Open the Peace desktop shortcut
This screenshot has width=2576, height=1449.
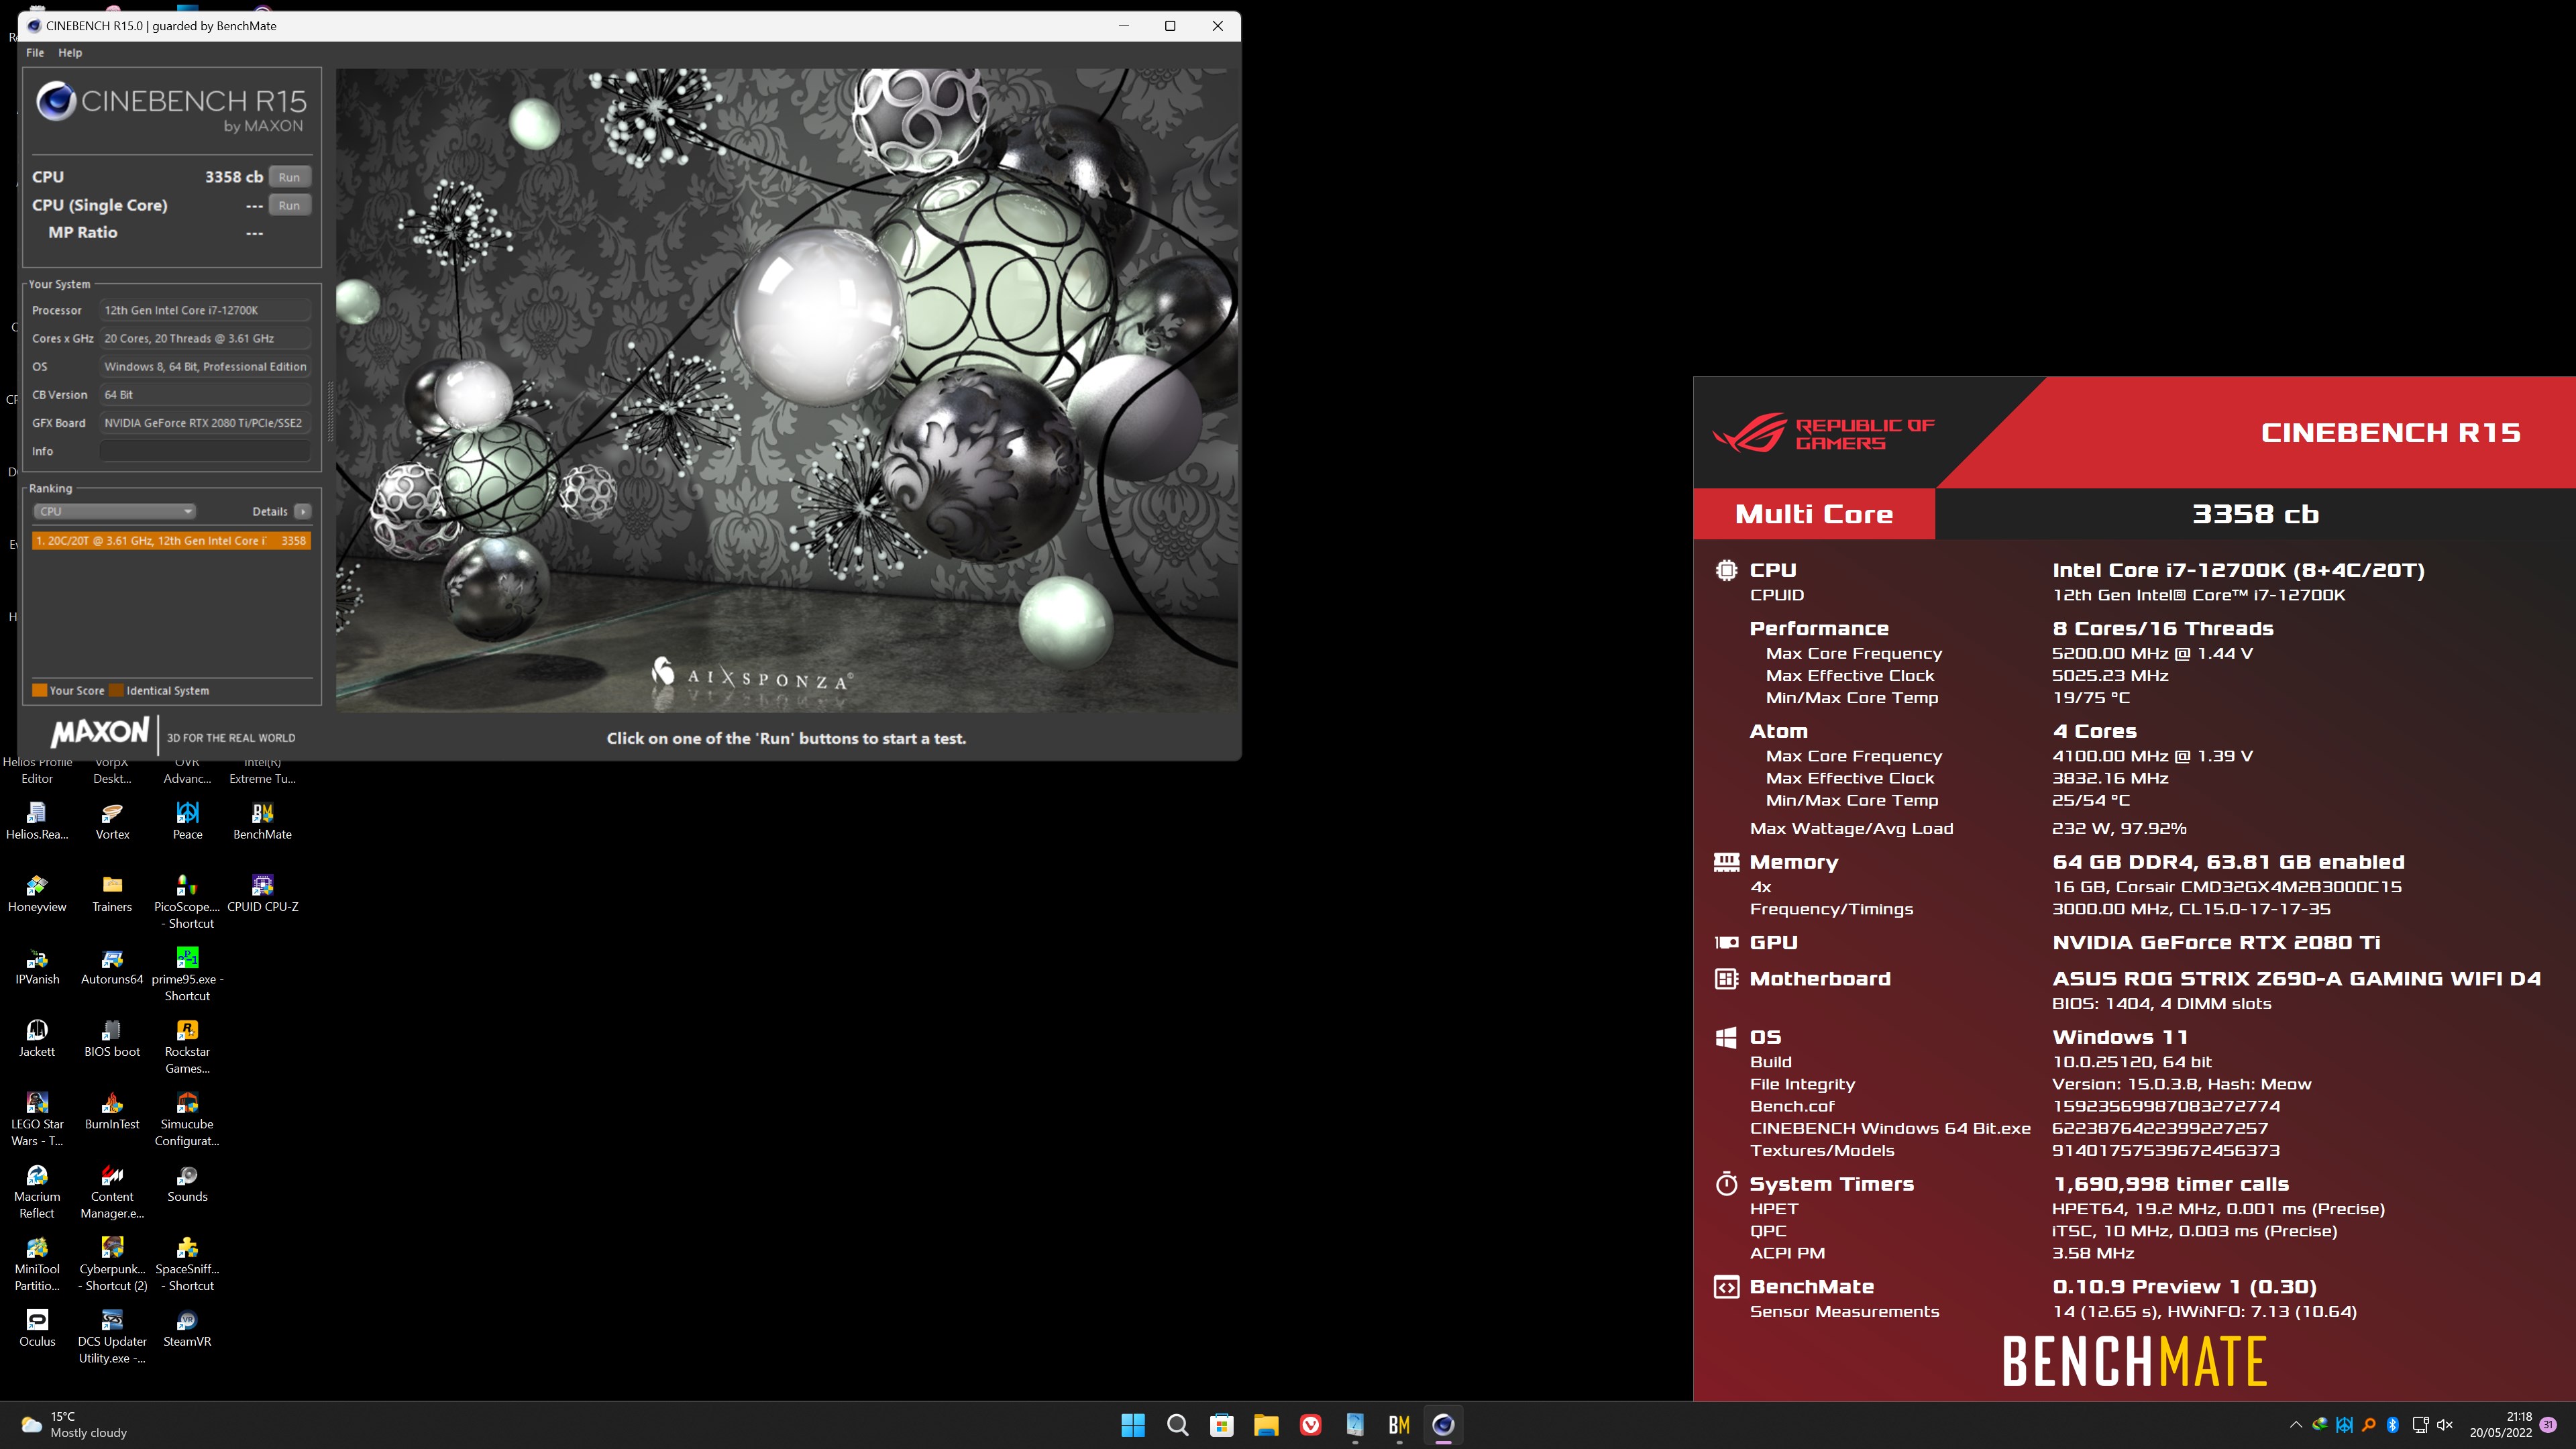[187, 821]
